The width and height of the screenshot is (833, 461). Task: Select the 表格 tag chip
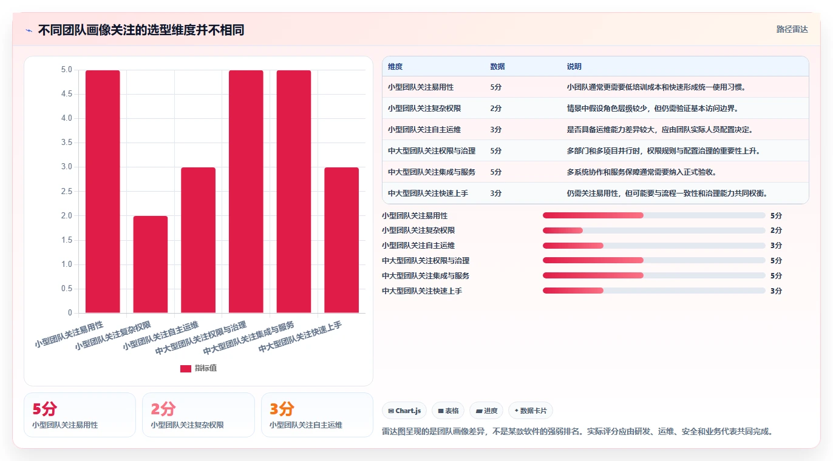(448, 411)
